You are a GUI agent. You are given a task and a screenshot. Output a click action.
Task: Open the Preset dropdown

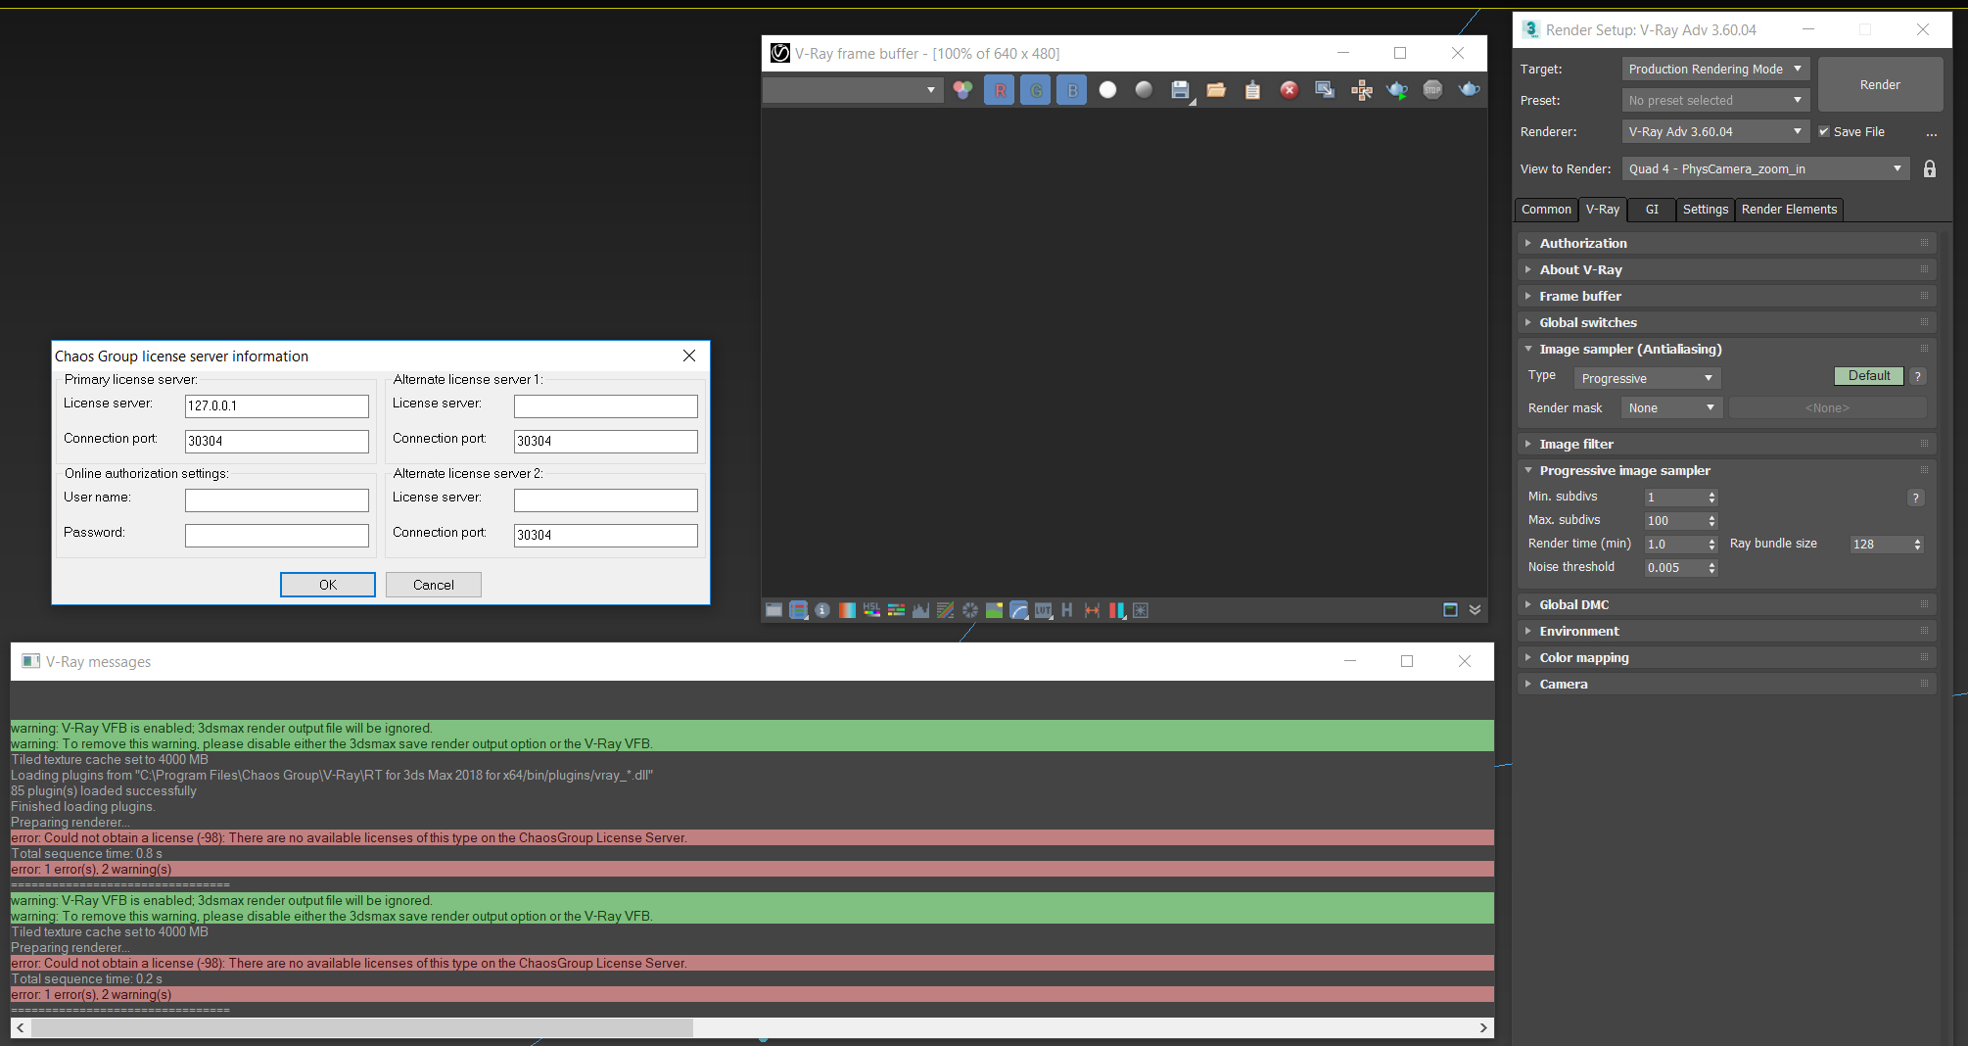(1715, 100)
